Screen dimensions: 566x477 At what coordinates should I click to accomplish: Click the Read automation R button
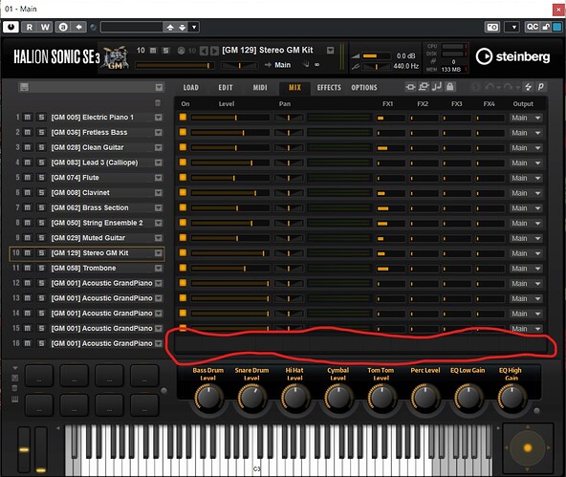[30, 27]
